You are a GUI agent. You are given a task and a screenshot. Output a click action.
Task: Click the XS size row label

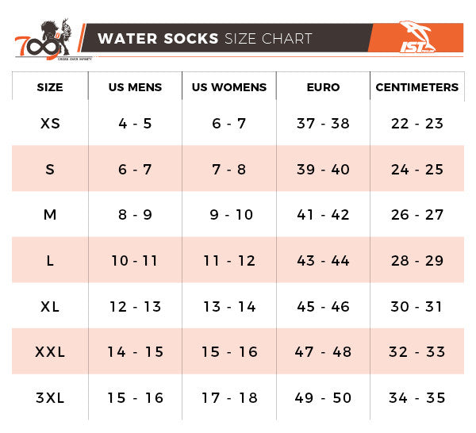(50, 124)
